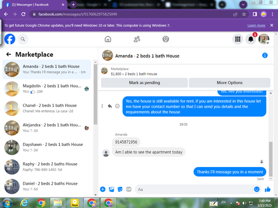Close the Messenger tab
The height and width of the screenshot is (208, 278).
tap(63, 5)
